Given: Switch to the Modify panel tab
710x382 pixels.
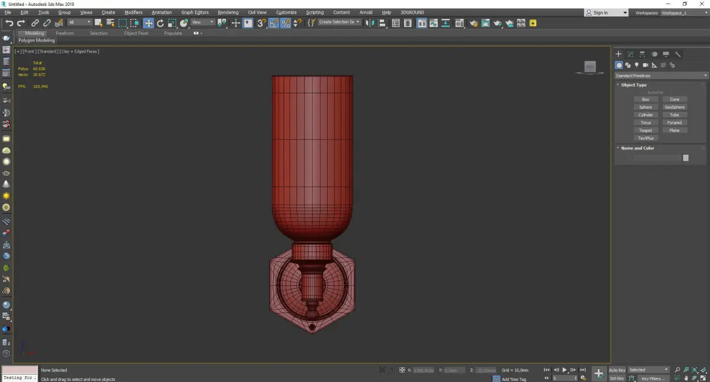Looking at the screenshot, I should [x=630, y=54].
